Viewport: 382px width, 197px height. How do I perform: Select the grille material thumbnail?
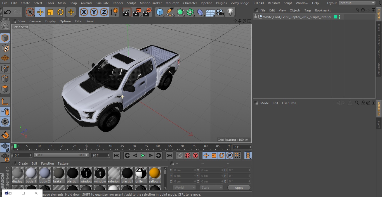point(141,175)
